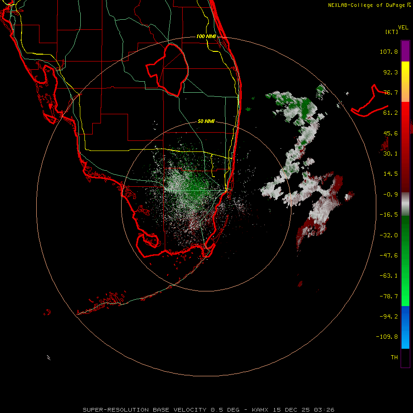Screen dimensions: 413x413
Task: Click the VEL legend title
Action: point(403,28)
